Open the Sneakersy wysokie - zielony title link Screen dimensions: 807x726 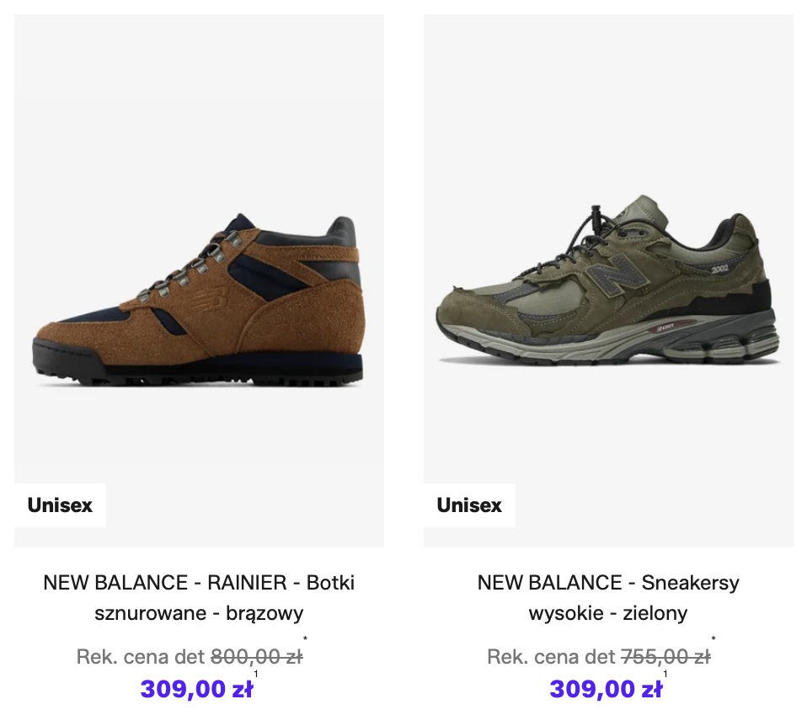[x=608, y=597]
